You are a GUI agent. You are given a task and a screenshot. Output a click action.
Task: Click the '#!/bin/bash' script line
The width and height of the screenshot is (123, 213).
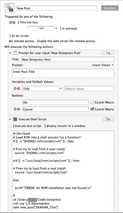(22, 134)
